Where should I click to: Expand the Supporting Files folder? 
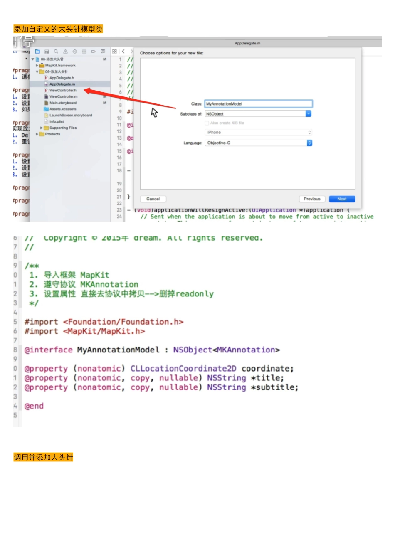click(41, 128)
